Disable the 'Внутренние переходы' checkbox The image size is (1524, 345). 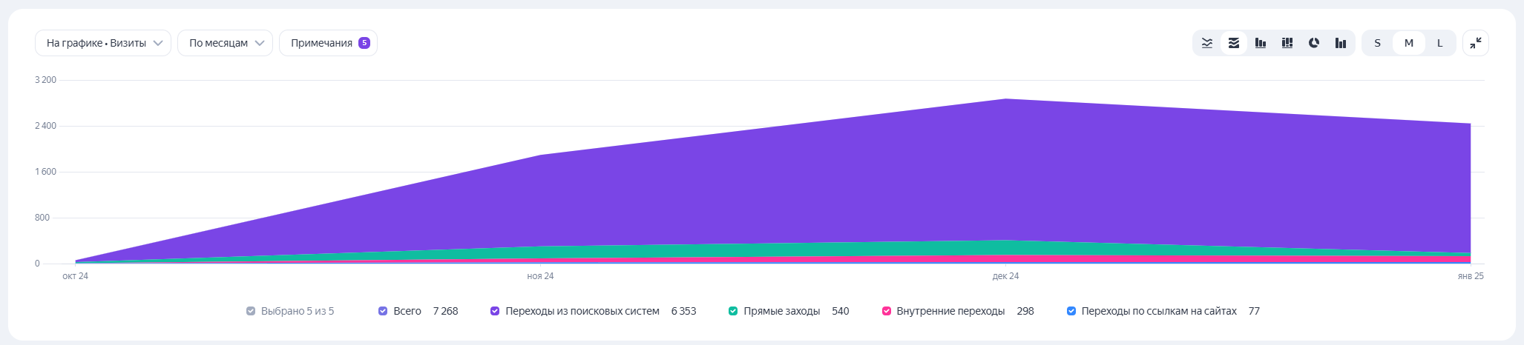pyautogui.click(x=886, y=311)
